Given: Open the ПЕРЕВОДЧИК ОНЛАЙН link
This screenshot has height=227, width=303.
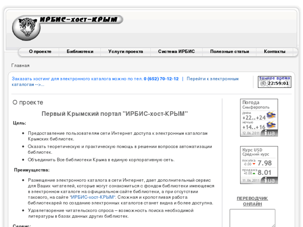Looking at the screenshot, I should pos(253,201).
